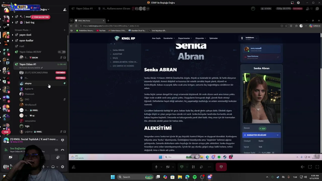
Task: Expand the Departmanlar menu on KNGL RP
Action: coord(185,38)
